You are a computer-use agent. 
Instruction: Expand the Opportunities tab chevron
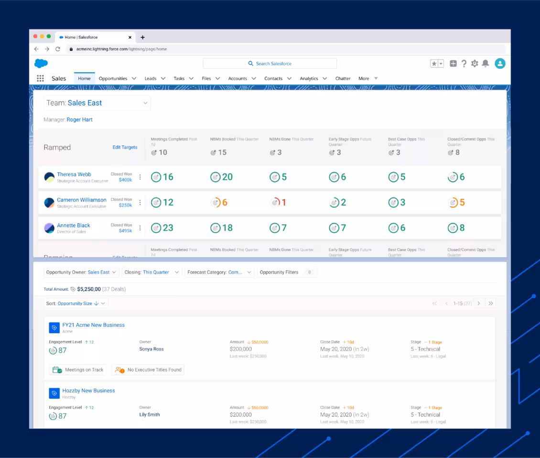134,78
